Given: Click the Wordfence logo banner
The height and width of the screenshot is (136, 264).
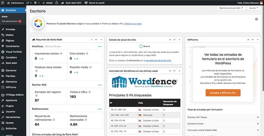Looking at the screenshot, I should tap(145, 82).
